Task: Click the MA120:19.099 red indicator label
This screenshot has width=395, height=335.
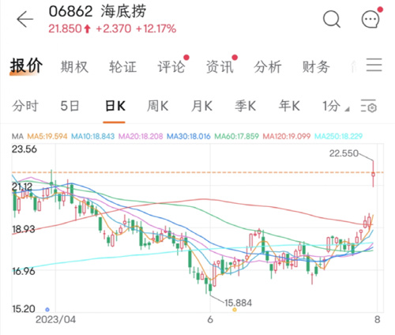Action: coord(287,136)
